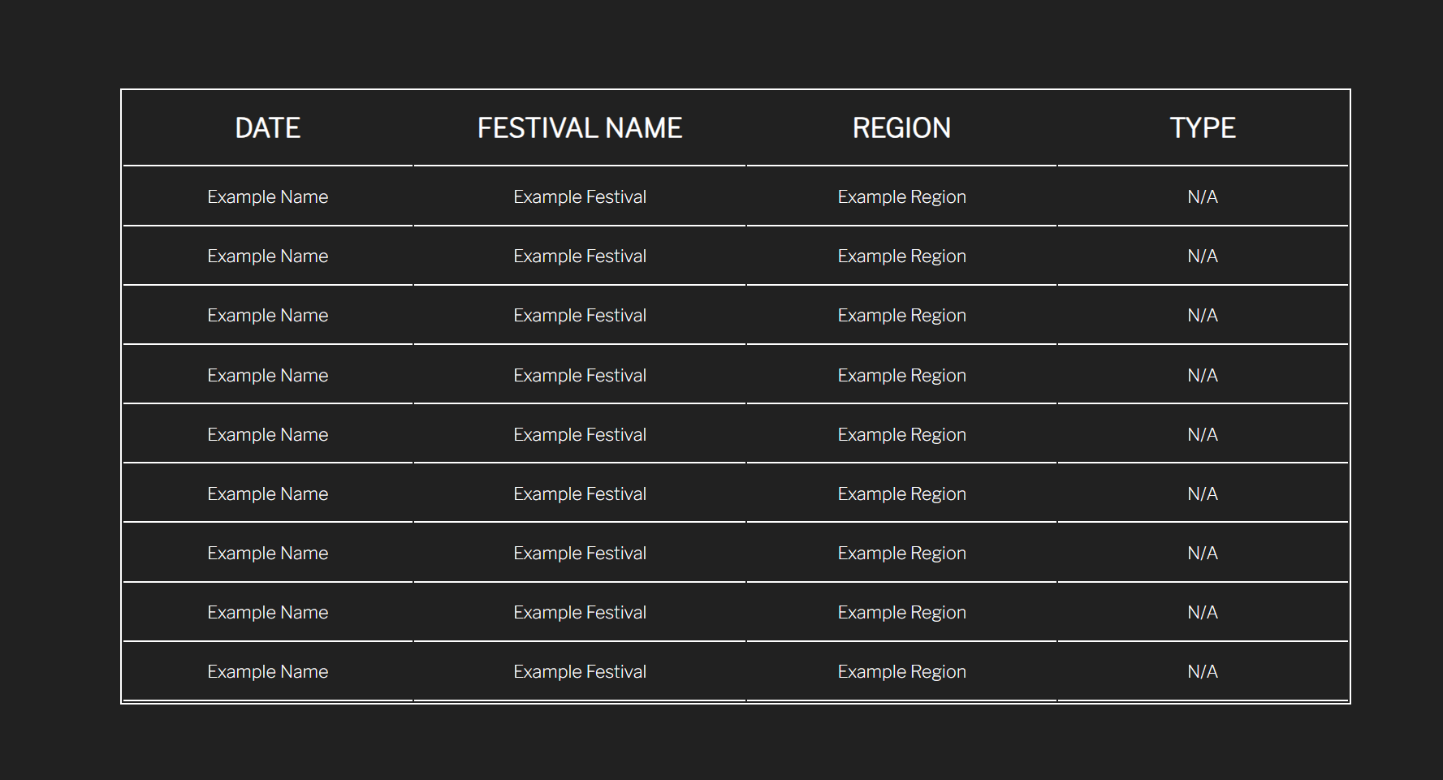Select Example Region in the first row
The width and height of the screenshot is (1443, 780).
tap(902, 197)
